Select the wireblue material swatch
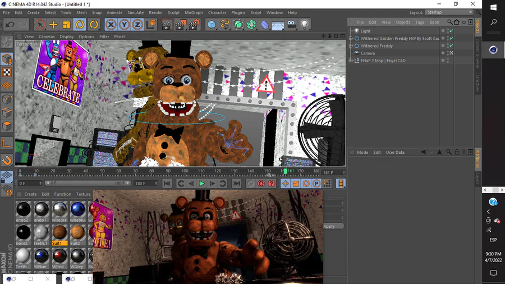Viewport: 505px width, 284px height. pyautogui.click(x=77, y=212)
